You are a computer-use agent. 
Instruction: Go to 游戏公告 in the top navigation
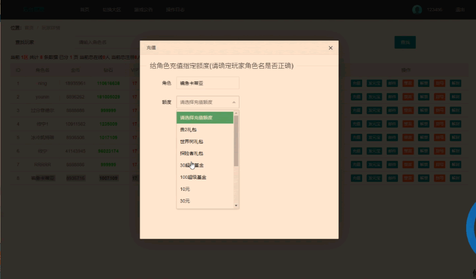pyautogui.click(x=143, y=10)
